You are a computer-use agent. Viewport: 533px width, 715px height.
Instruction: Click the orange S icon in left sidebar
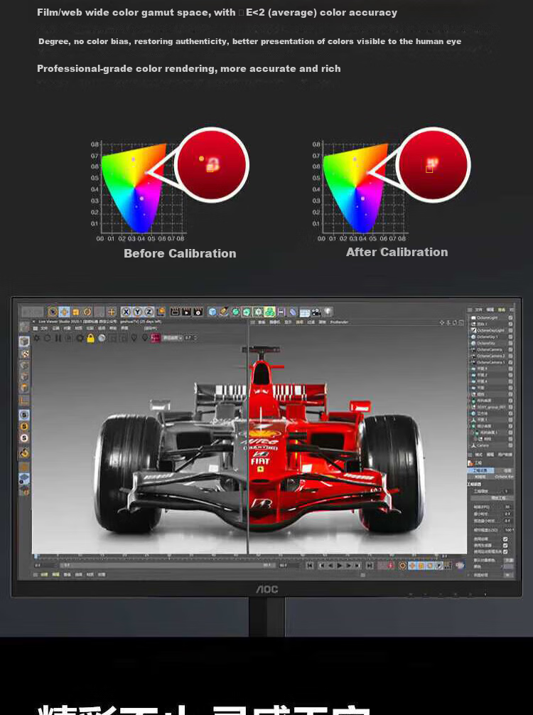pyautogui.click(x=24, y=426)
